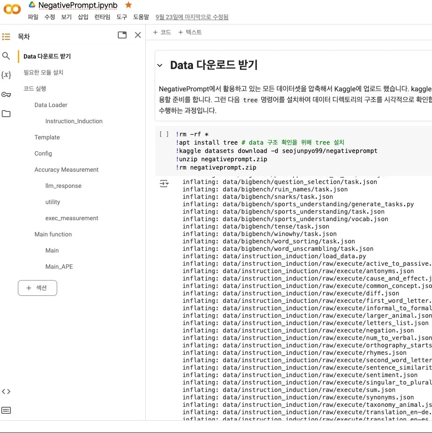This screenshot has width=432, height=433.
Task: Open the last modified date link
Action: [x=192, y=17]
